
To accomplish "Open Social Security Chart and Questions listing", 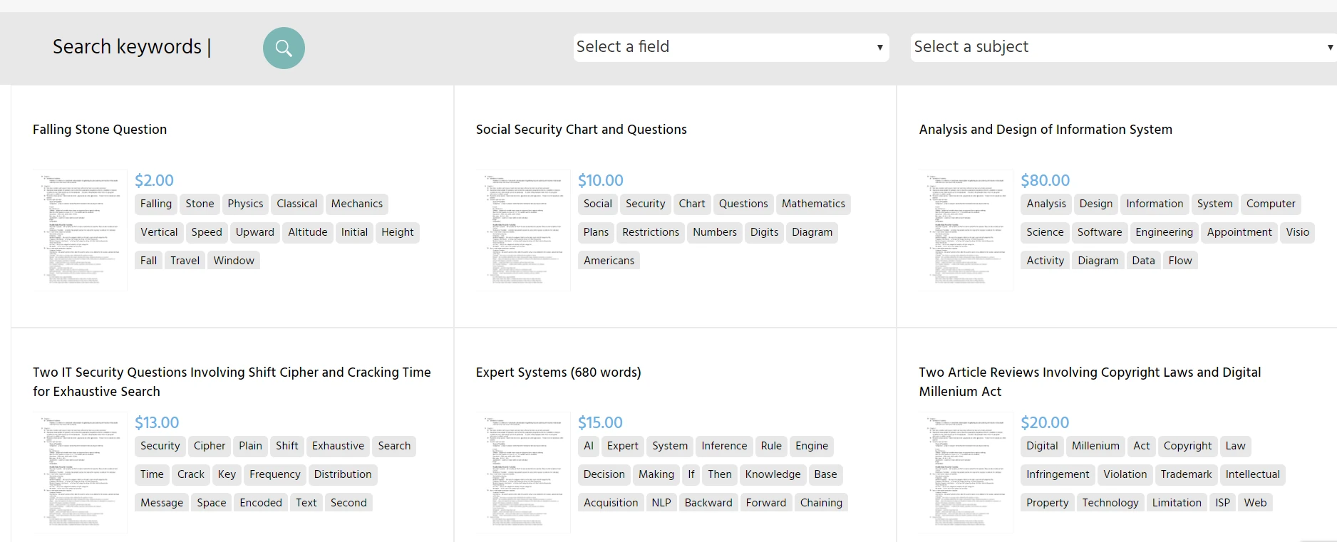I will coord(581,130).
